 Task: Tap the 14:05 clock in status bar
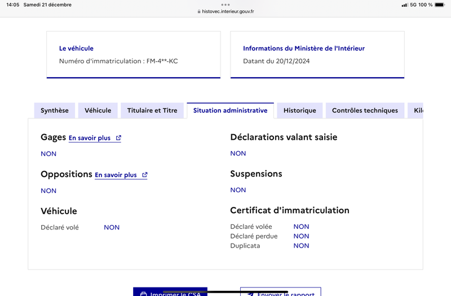(12, 5)
